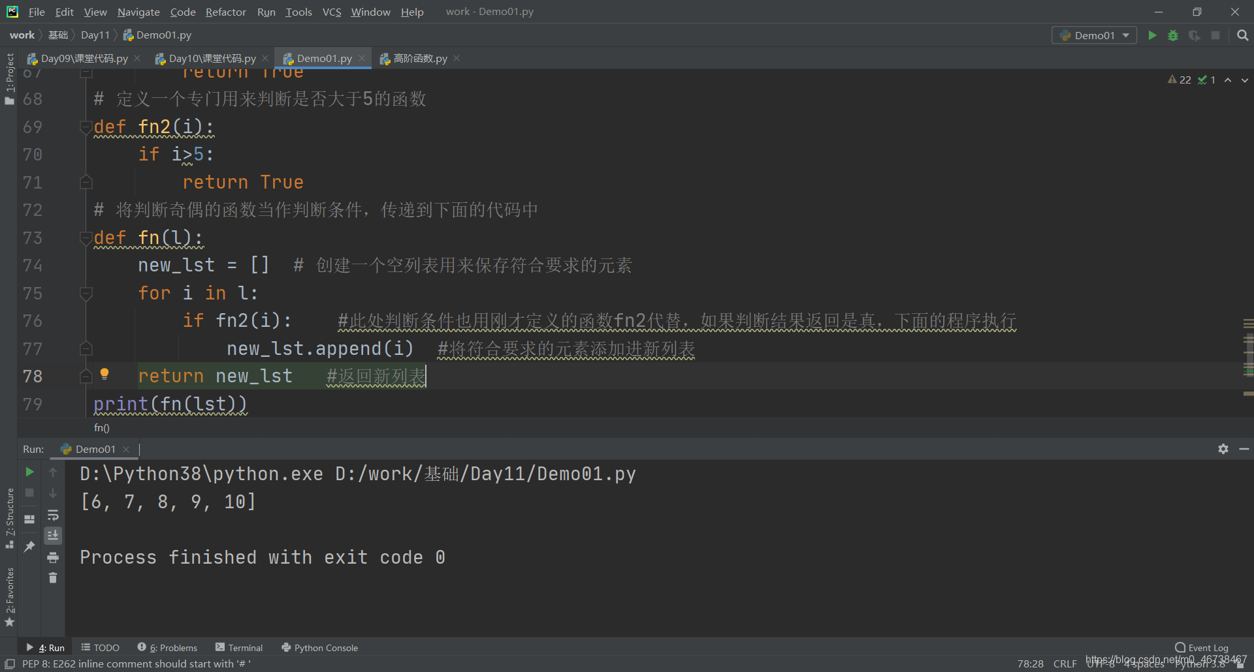Screen dimensions: 1254x672
Task: Click 基础 breadcrumb in navigation bar
Action: click(x=58, y=35)
